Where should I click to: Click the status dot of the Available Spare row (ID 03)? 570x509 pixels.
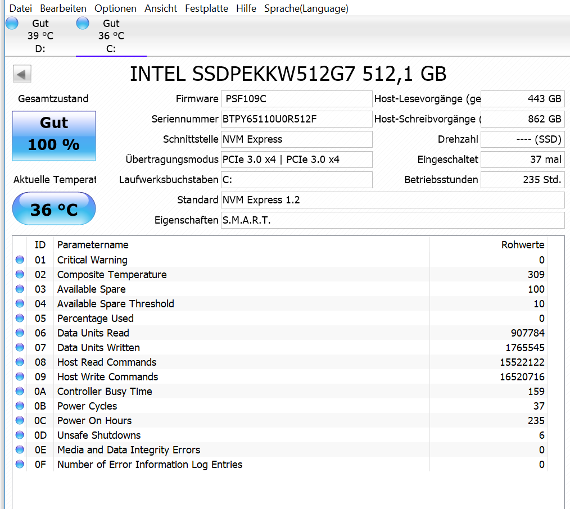click(20, 289)
